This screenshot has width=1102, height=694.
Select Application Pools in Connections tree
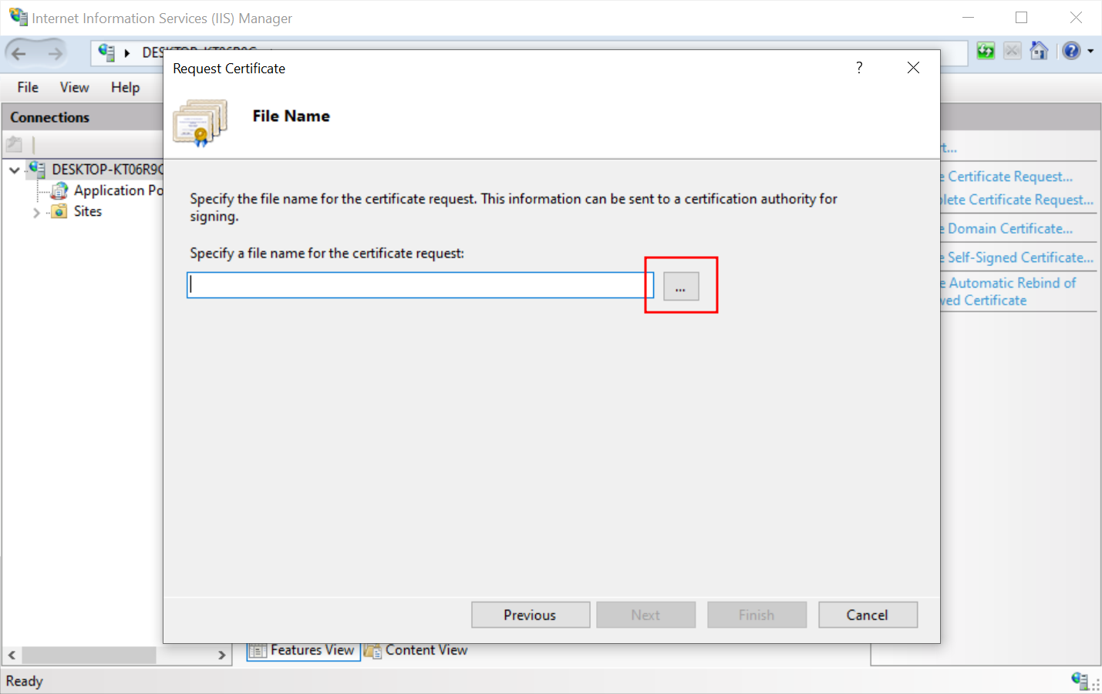pyautogui.click(x=118, y=190)
